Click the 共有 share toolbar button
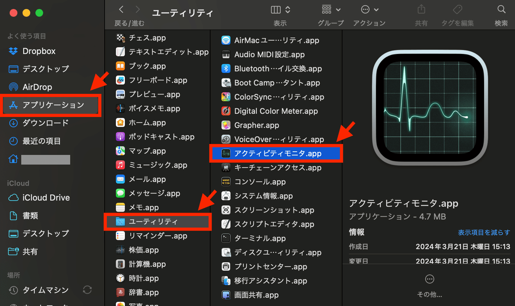Screen dimensions: 515x306 click(421, 9)
